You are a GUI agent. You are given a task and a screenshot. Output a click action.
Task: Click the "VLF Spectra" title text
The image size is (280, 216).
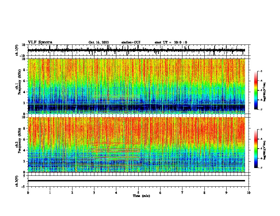[40, 42]
